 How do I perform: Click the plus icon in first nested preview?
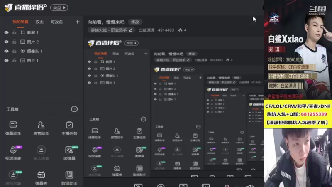pos(146,54)
